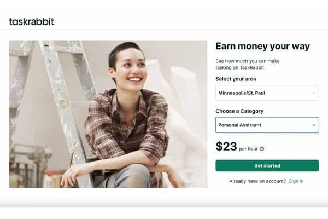Click the green Get started button
The height and width of the screenshot is (219, 328).
267,165
